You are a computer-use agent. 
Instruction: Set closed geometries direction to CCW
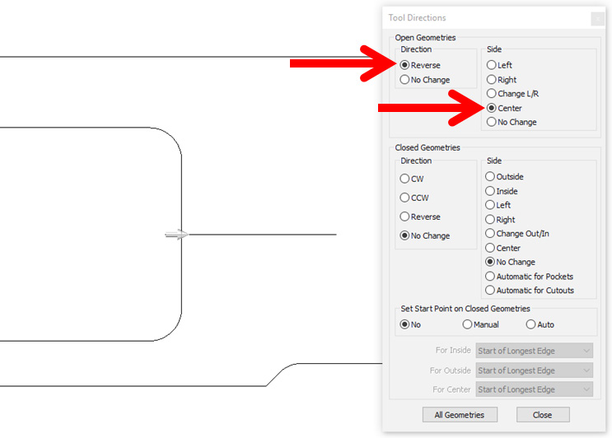tap(404, 198)
